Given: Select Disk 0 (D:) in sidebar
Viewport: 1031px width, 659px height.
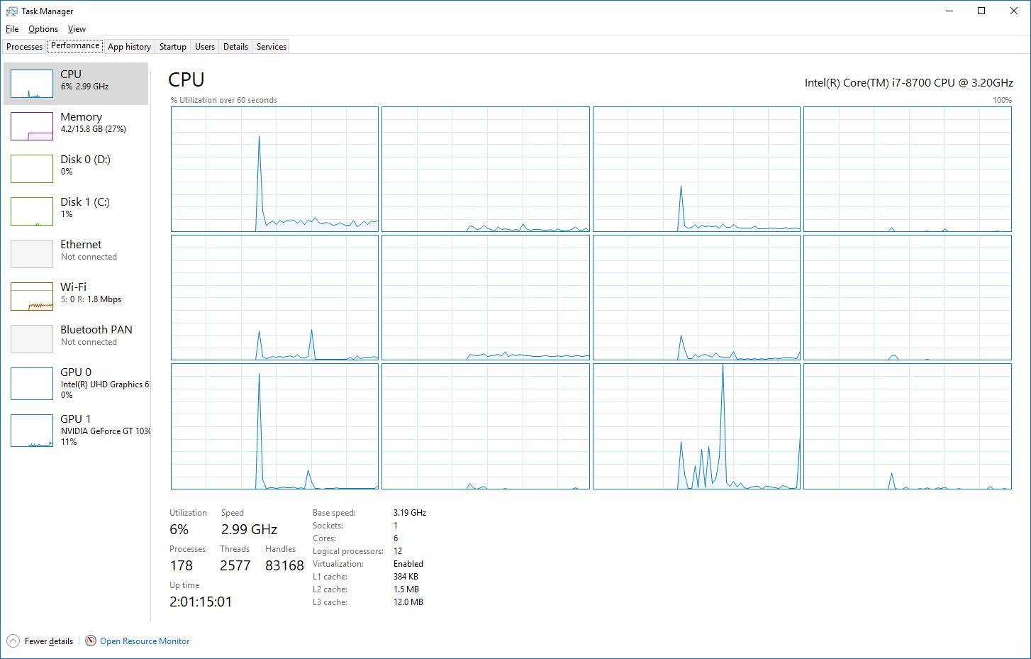Looking at the screenshot, I should 85,165.
